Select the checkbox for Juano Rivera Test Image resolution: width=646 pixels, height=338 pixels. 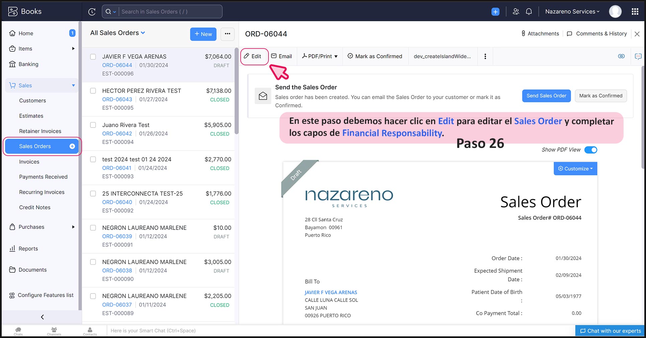tap(93, 125)
